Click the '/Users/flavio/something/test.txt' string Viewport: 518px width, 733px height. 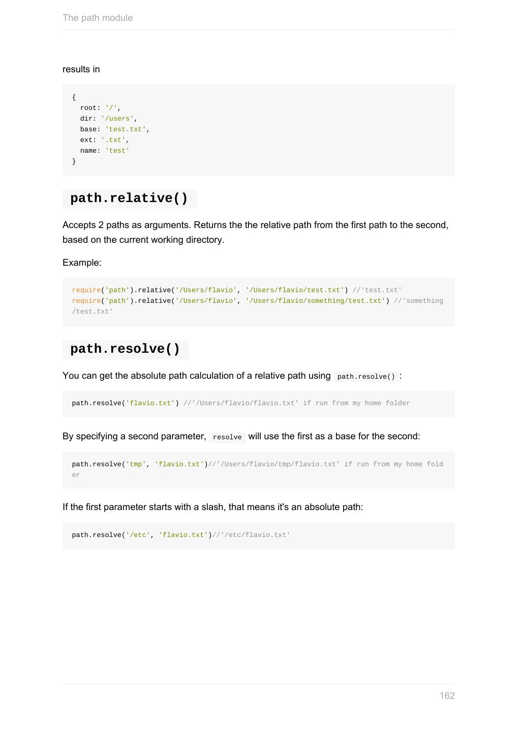(315, 301)
